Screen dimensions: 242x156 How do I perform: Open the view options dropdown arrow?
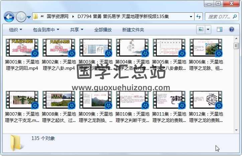pos(208,29)
